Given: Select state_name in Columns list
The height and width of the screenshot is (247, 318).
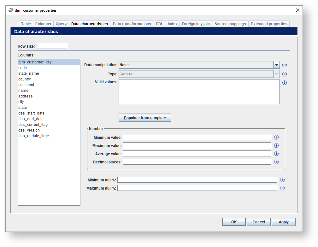Looking at the screenshot, I should 29,74.
